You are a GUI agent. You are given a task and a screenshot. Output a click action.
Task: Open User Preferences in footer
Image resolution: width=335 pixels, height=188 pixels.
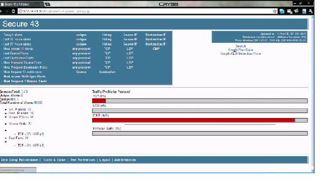click(83, 160)
